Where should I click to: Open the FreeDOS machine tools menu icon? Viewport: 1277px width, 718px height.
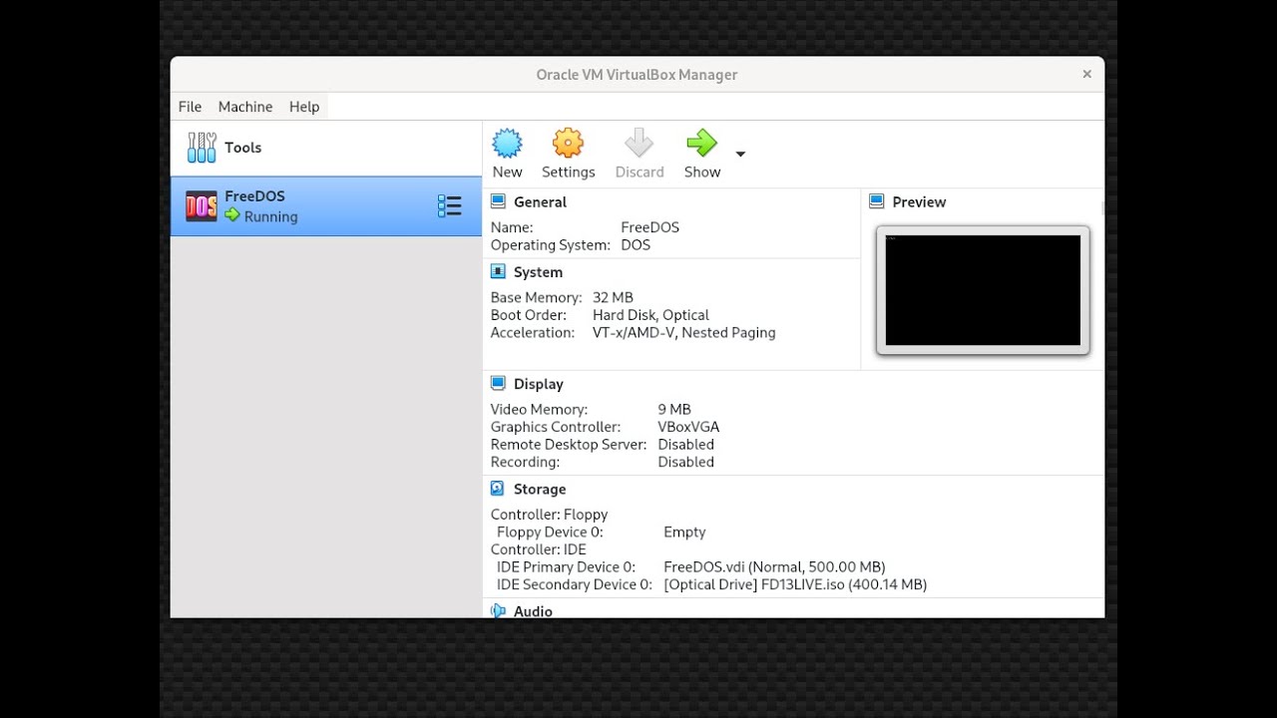click(x=449, y=206)
